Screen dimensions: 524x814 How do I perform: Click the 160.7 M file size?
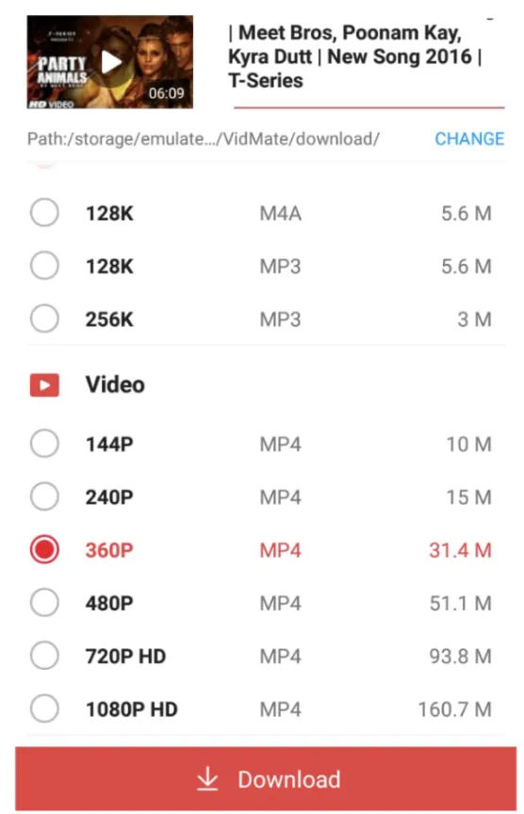(455, 709)
